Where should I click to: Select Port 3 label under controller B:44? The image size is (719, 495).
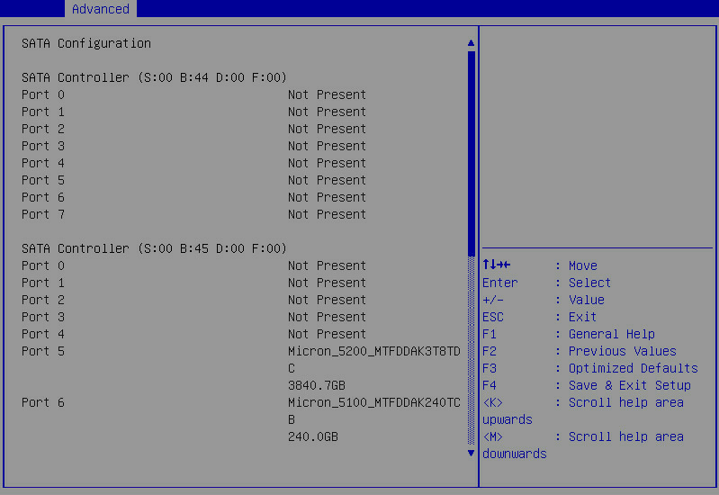click(43, 146)
